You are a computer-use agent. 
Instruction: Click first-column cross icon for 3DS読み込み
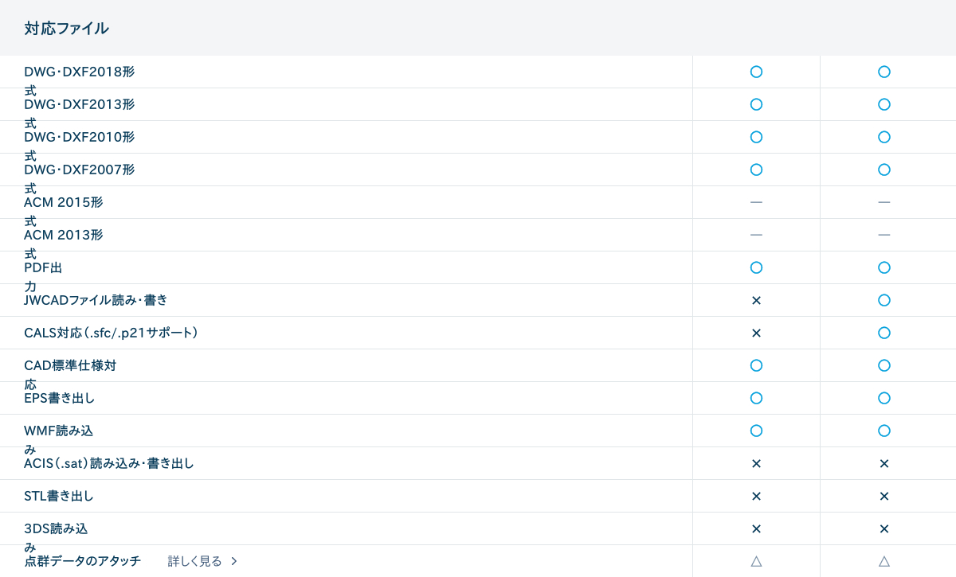(756, 528)
